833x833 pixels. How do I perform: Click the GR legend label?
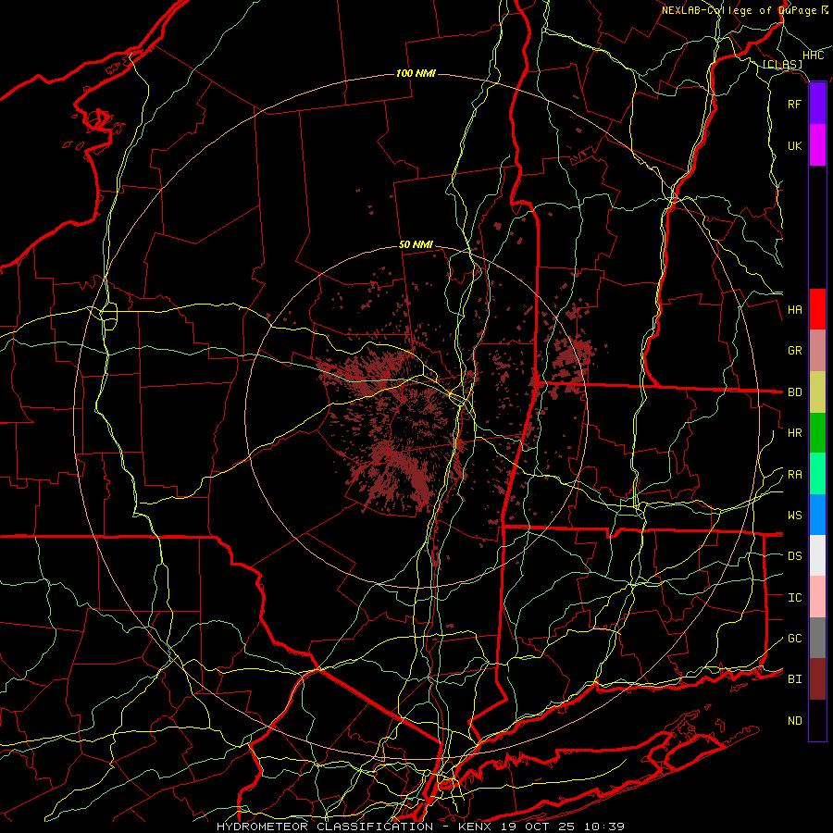coord(794,351)
